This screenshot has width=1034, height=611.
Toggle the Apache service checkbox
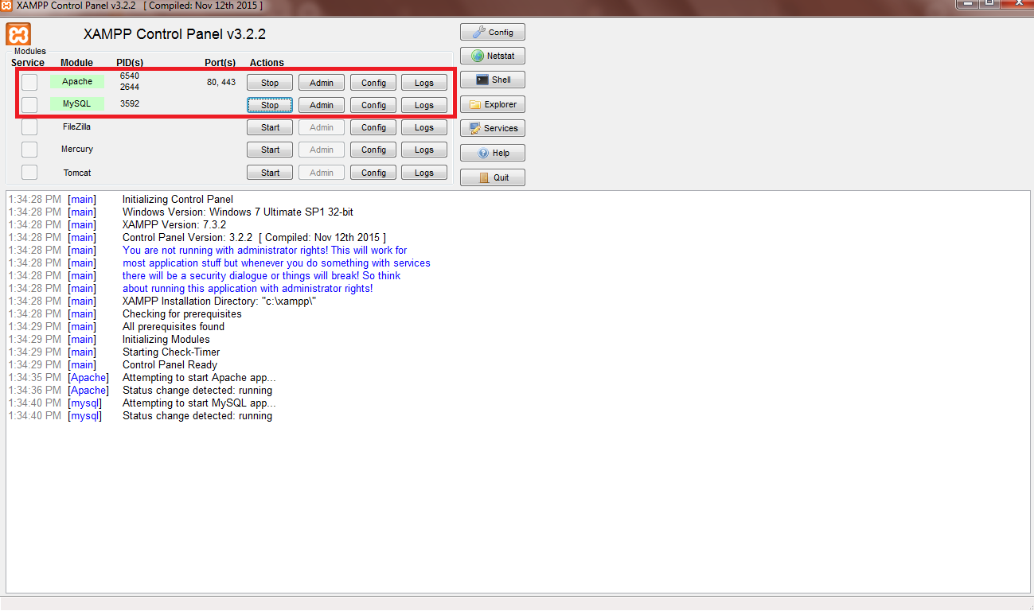tap(29, 82)
